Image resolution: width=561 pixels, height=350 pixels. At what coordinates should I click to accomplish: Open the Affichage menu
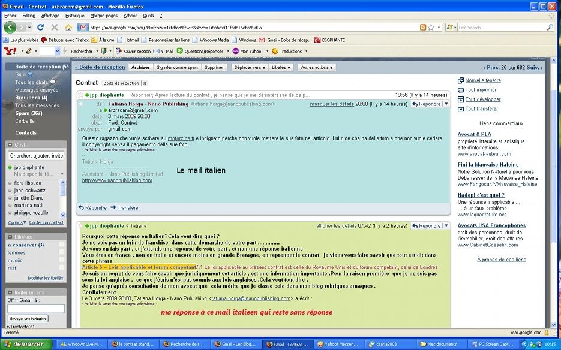pyautogui.click(x=50, y=16)
